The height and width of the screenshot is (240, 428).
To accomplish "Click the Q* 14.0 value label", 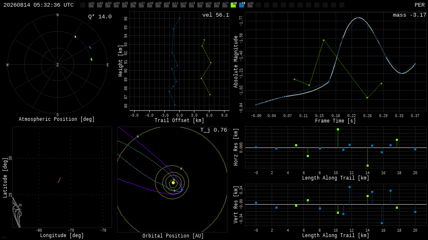I will (100, 17).
